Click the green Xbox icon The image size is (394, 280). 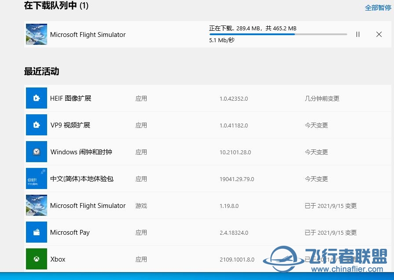tap(37, 259)
